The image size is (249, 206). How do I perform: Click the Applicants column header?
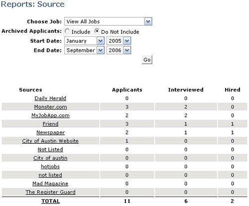[127, 90]
